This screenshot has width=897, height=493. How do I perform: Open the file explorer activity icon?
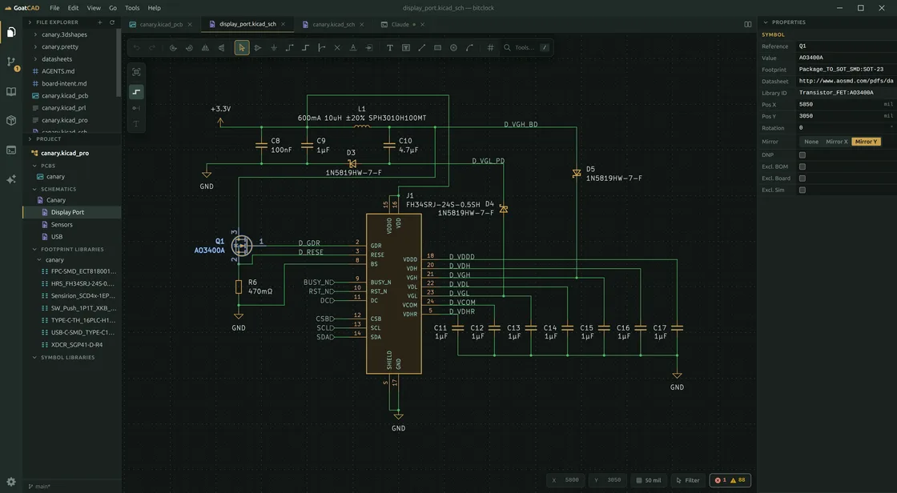[11, 32]
